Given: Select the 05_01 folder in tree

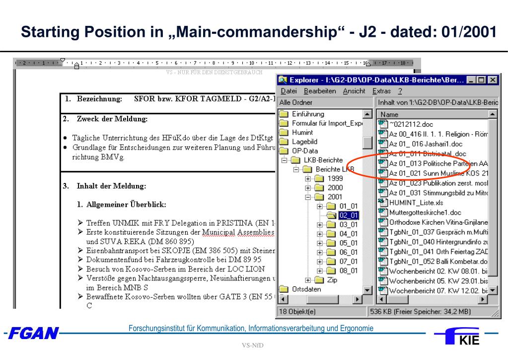Looking at the screenshot, I should pos(348,243).
